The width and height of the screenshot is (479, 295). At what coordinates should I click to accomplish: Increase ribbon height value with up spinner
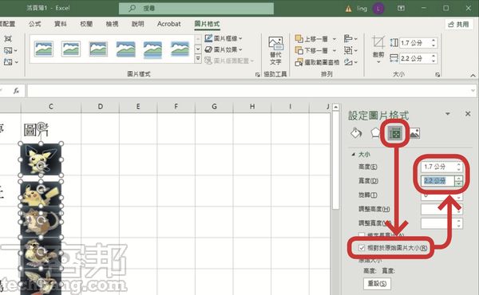pos(433,41)
